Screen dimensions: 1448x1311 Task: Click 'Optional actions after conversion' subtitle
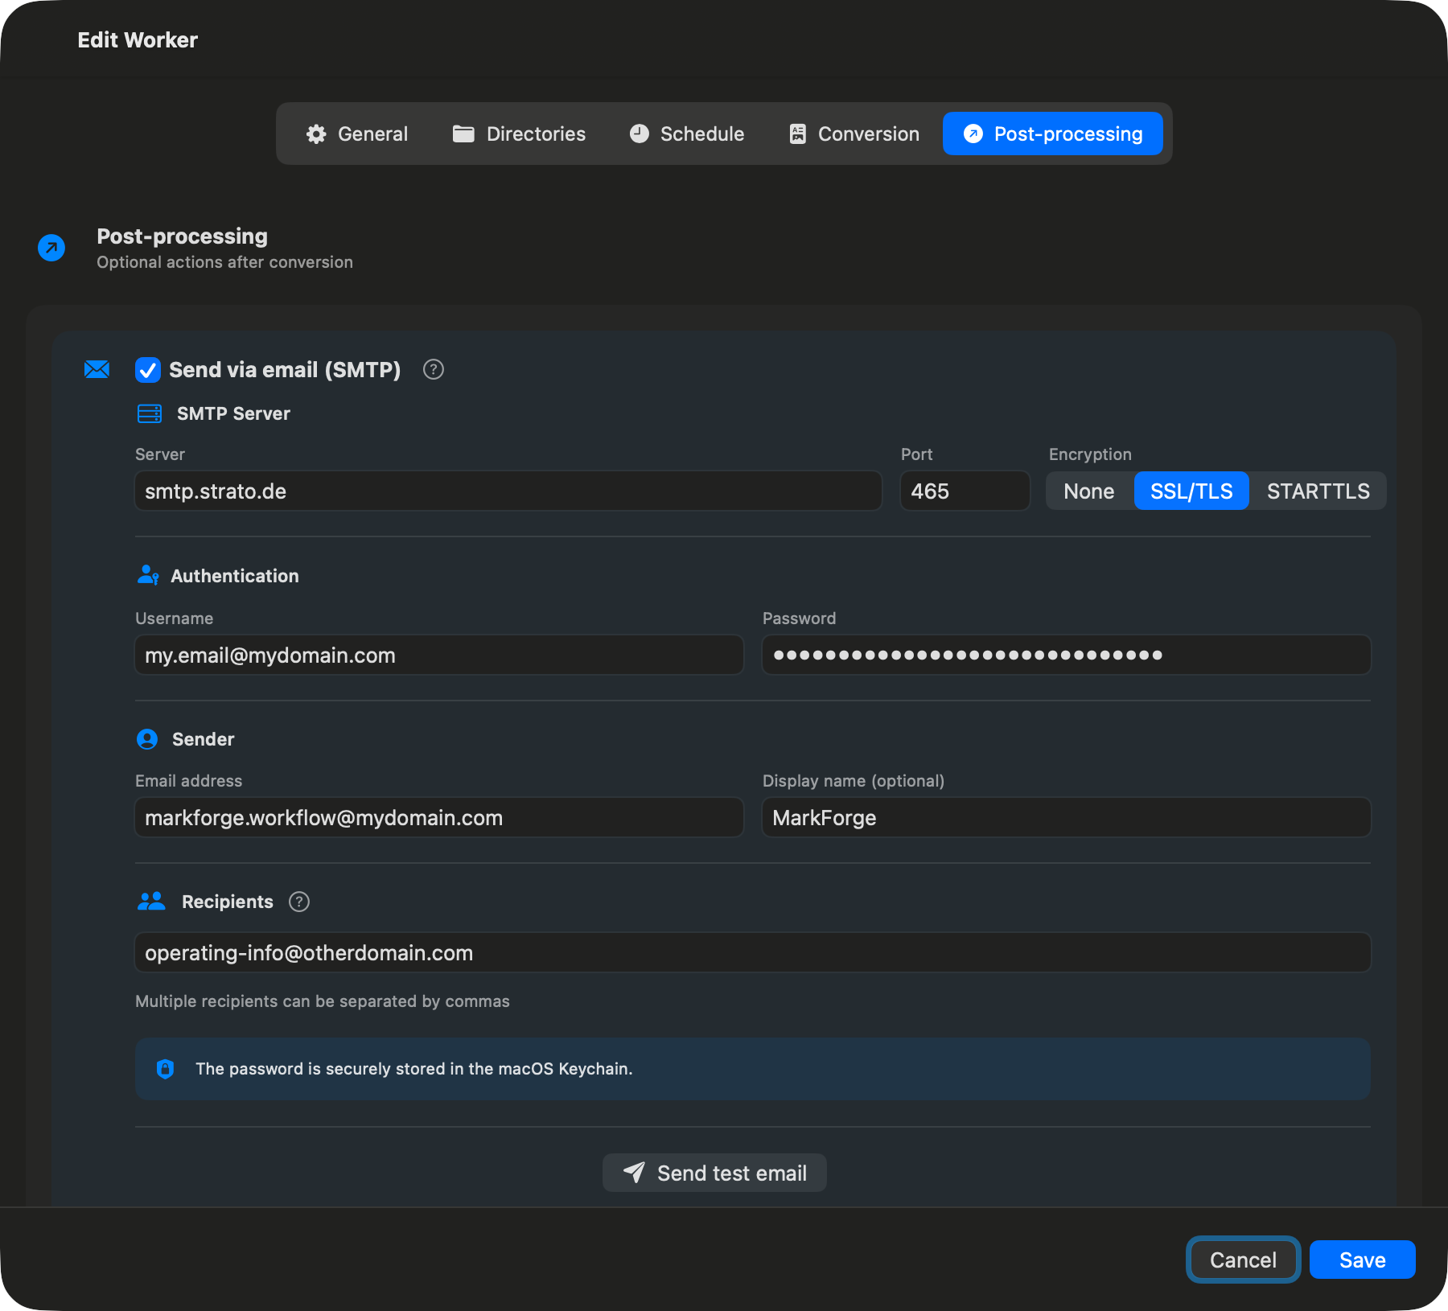coord(224,262)
